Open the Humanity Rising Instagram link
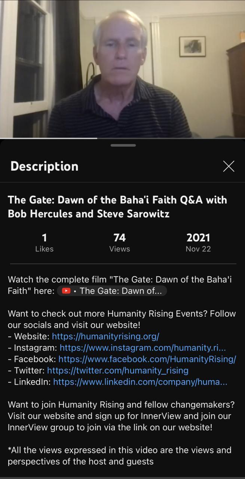The height and width of the screenshot is (479, 245). [143, 348]
